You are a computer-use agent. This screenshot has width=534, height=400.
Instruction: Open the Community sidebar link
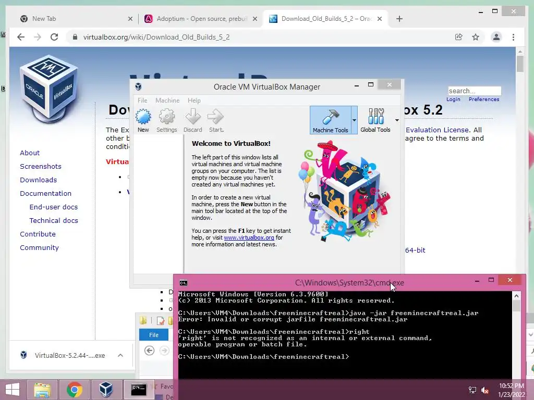click(39, 248)
